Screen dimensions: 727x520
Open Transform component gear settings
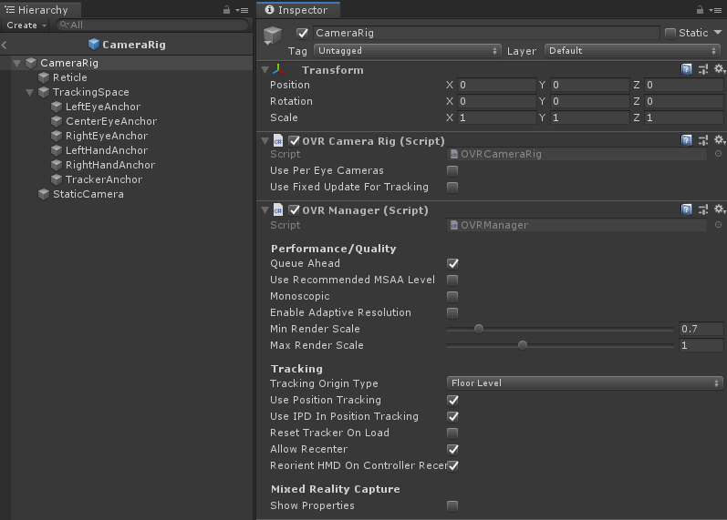click(x=719, y=69)
